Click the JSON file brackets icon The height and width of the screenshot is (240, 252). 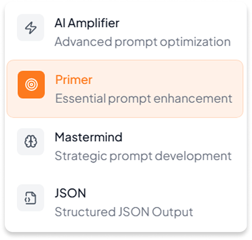click(x=31, y=198)
